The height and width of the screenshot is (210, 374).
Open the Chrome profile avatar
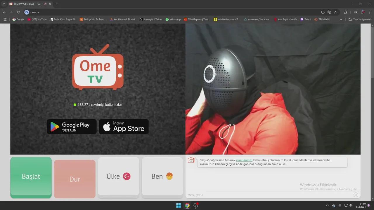363,12
